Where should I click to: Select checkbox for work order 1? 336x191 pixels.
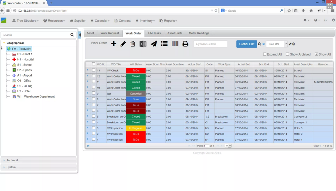(x=94, y=139)
